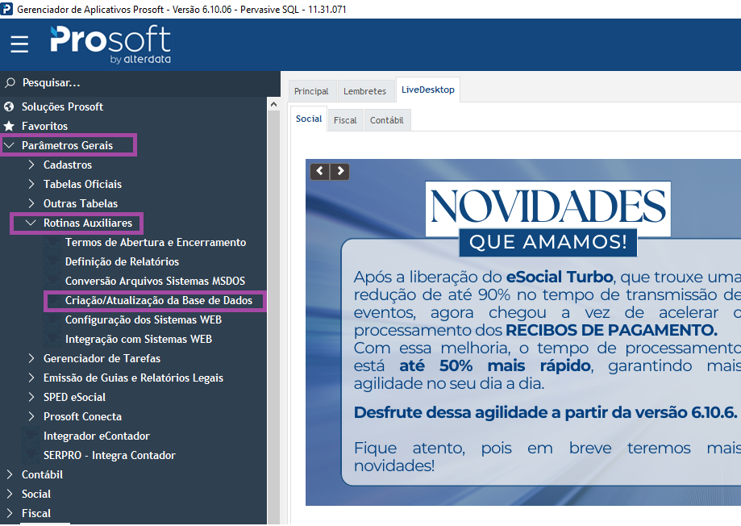Expand the Social module
The width and height of the screenshot is (741, 526).
[10, 494]
